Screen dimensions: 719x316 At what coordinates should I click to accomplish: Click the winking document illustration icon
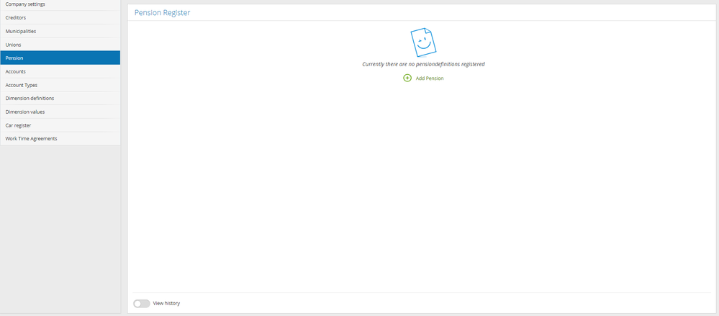click(x=423, y=42)
